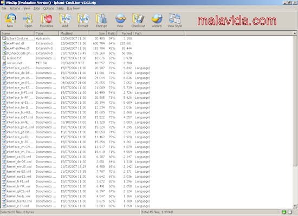The width and height of the screenshot is (298, 216).
Task: Select the kernel_eu-ES.xml file name
Action: [x=19, y=177]
